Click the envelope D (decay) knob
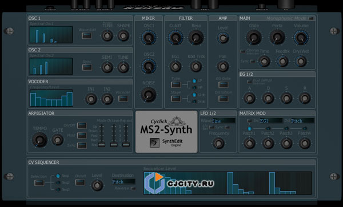This screenshot has height=207, width=343. tap(268, 98)
